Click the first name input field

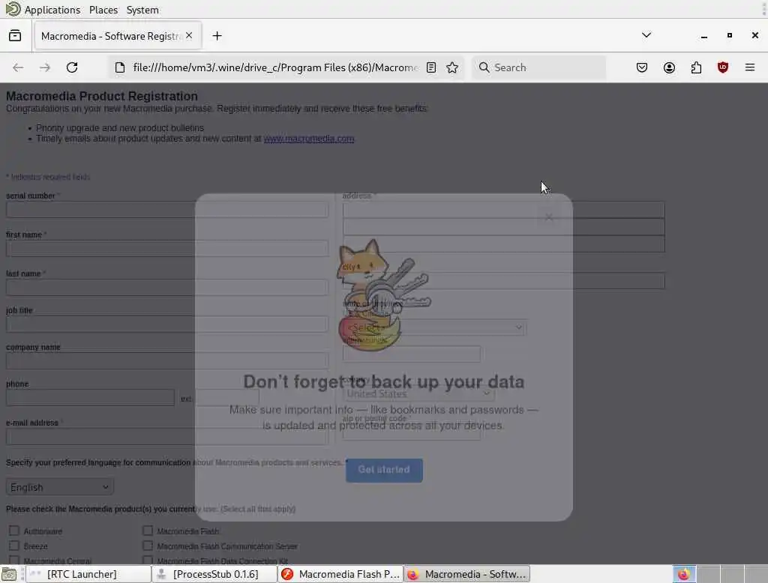coord(167,248)
